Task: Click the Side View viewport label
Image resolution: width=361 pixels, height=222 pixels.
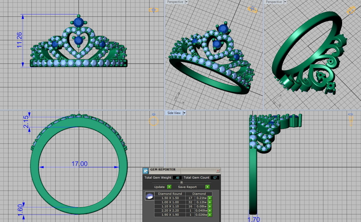Action: pos(174,113)
